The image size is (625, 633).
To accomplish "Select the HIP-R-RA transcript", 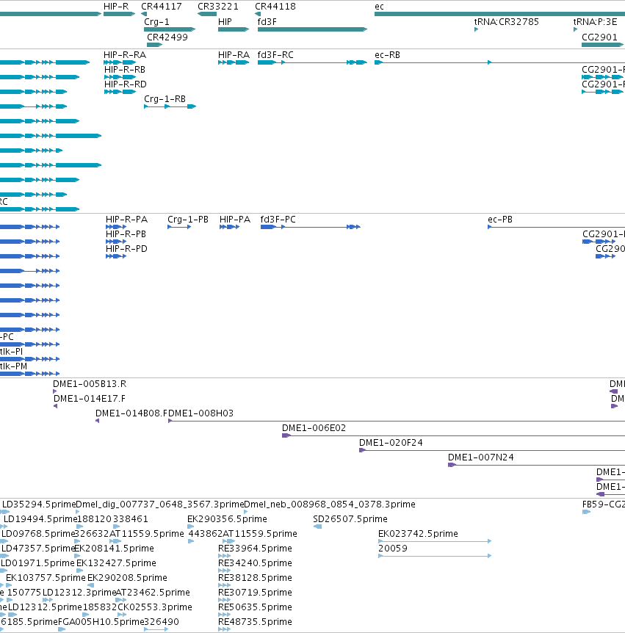I will click(x=120, y=62).
